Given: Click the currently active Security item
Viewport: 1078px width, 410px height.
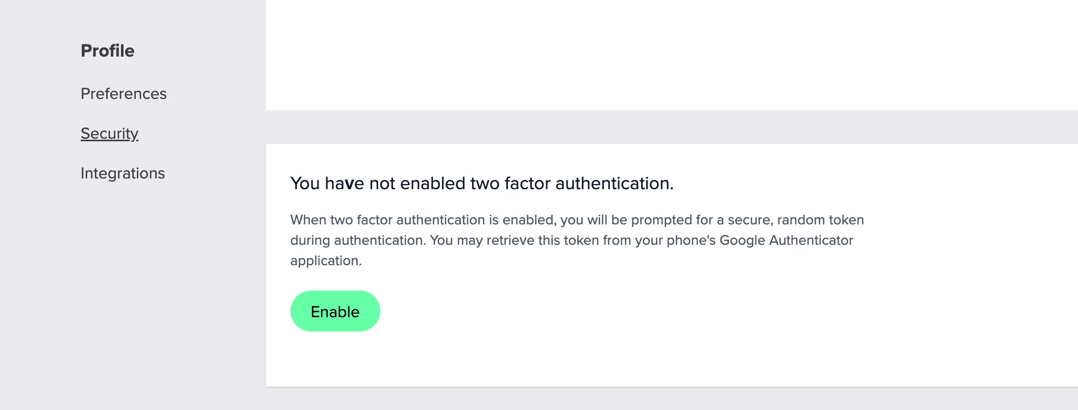Looking at the screenshot, I should 109,133.
